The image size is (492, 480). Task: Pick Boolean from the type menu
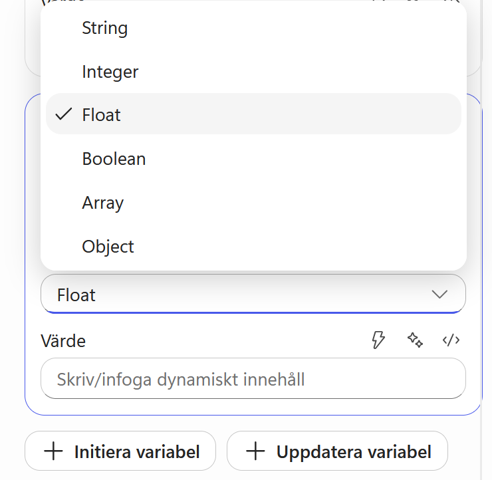click(253, 158)
